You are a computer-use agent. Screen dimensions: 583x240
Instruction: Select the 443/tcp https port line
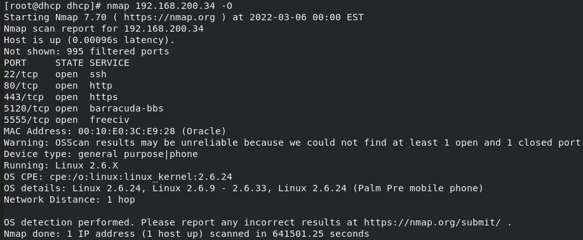tap(60, 97)
